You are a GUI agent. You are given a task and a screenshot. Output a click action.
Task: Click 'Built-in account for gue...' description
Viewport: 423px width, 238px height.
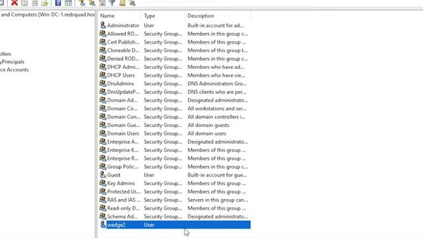pos(217,175)
